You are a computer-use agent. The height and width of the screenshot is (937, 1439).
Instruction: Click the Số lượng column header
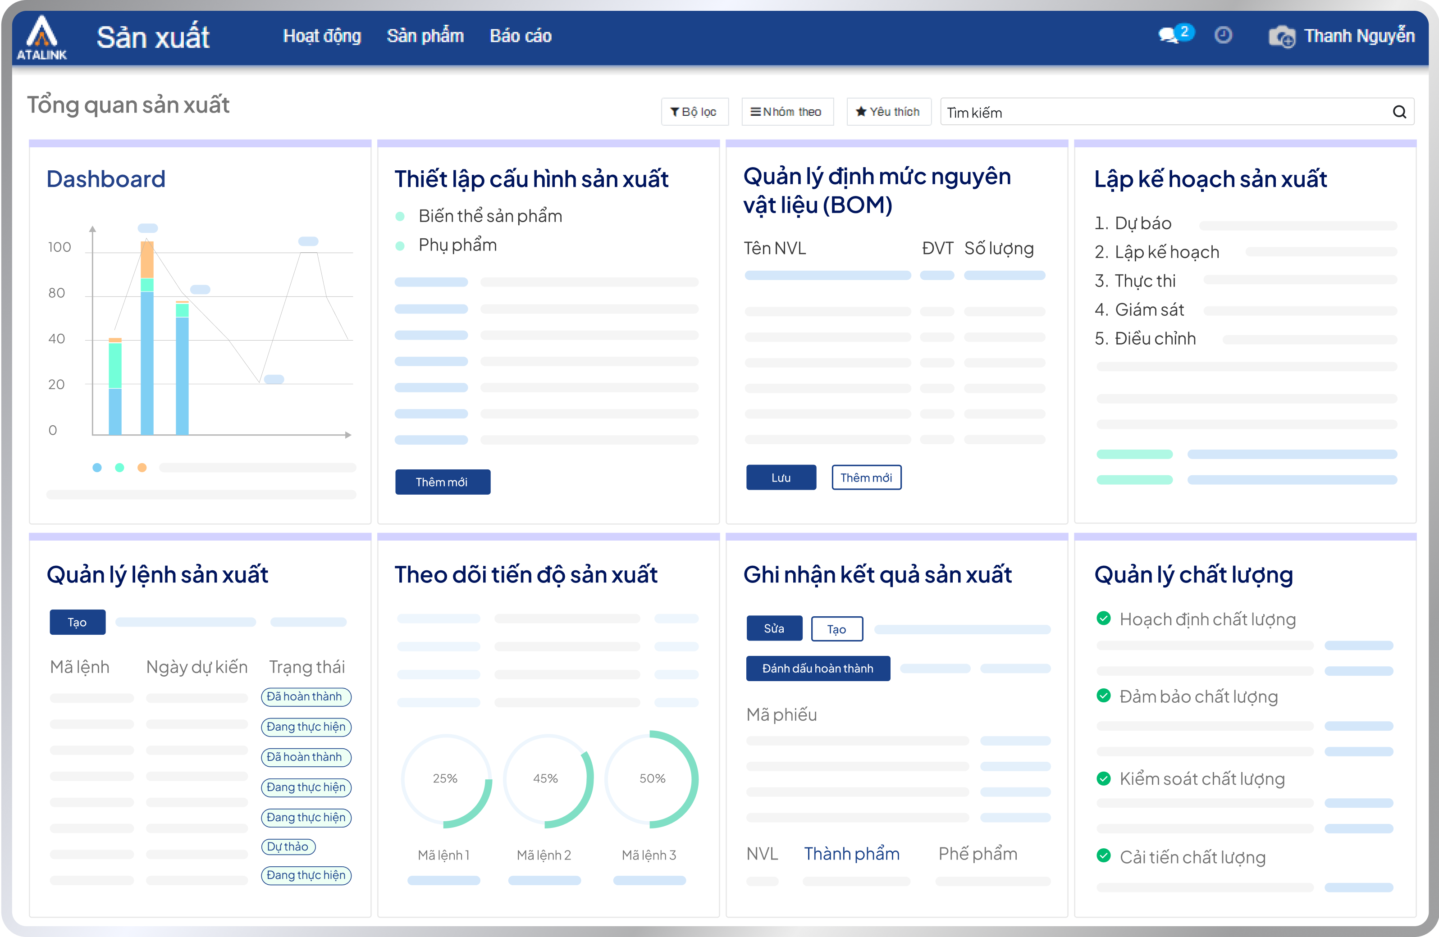tap(999, 249)
